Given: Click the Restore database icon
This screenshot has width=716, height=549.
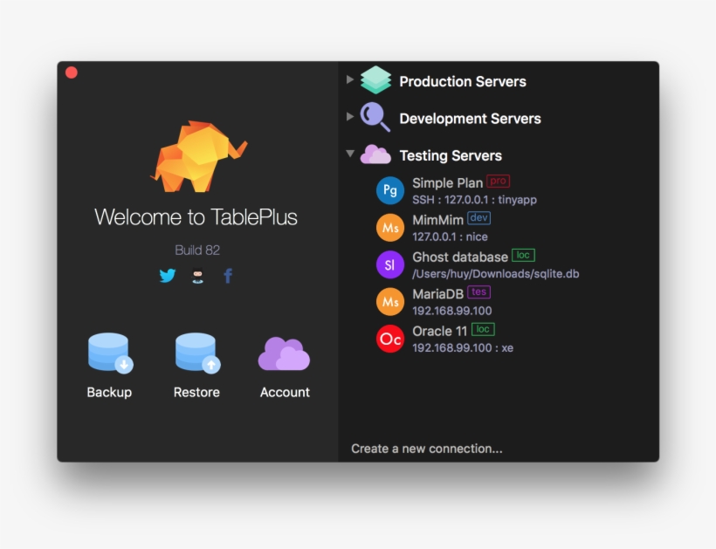Looking at the screenshot, I should [x=196, y=353].
